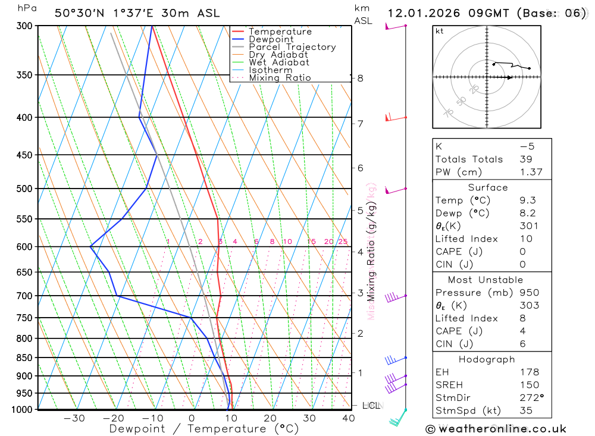Click the purple wind barb at 900 hPa

(x=396, y=378)
